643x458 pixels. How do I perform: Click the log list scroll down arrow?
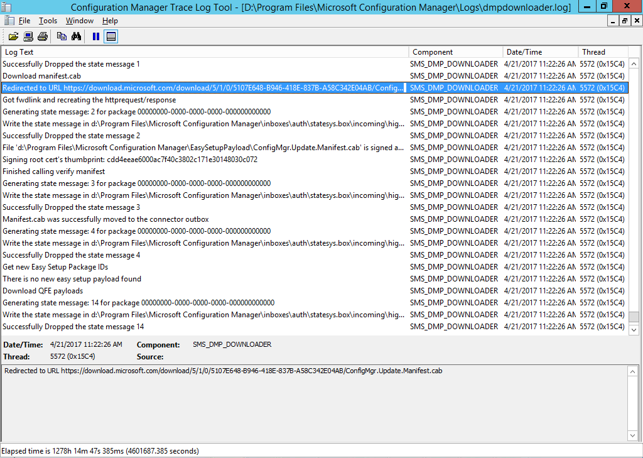coord(634,330)
